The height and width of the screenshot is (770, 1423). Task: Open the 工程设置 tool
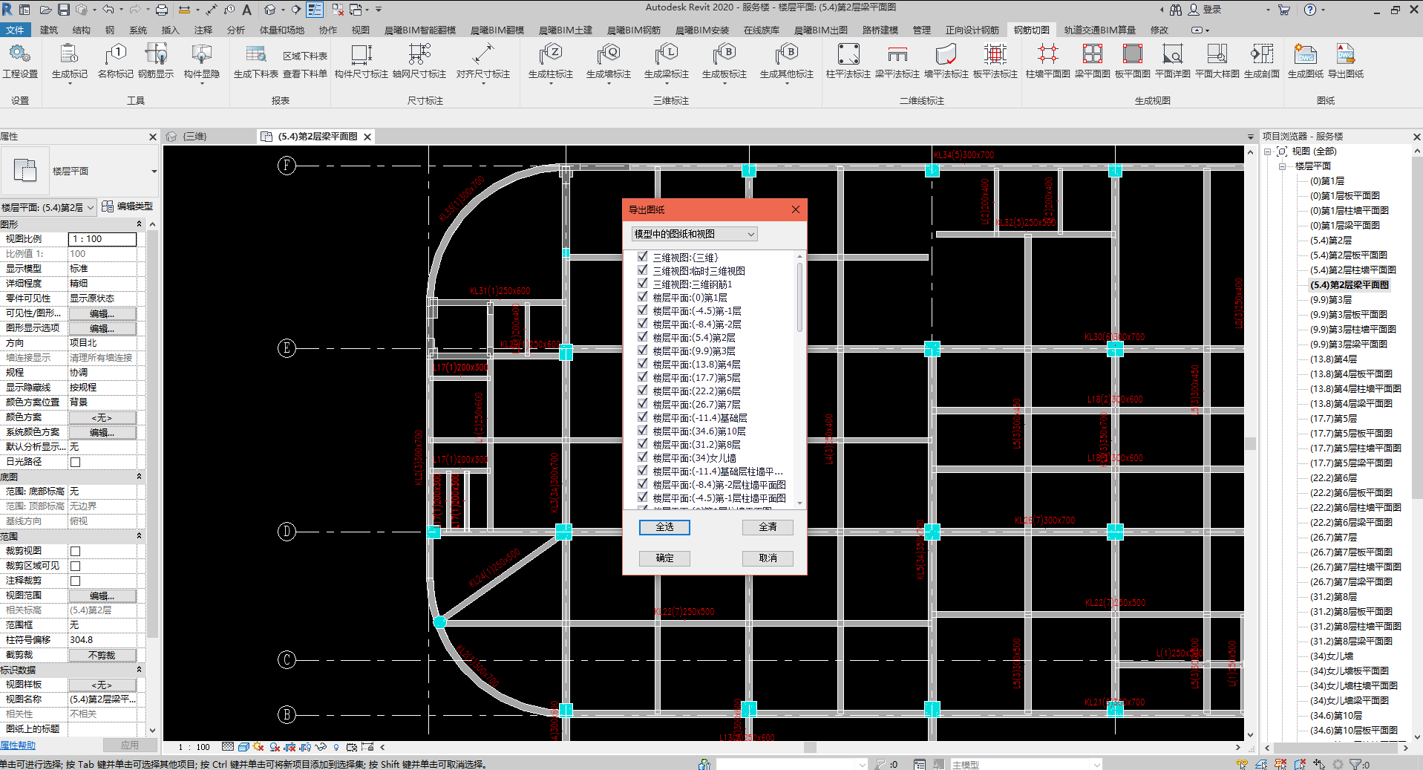click(x=20, y=60)
